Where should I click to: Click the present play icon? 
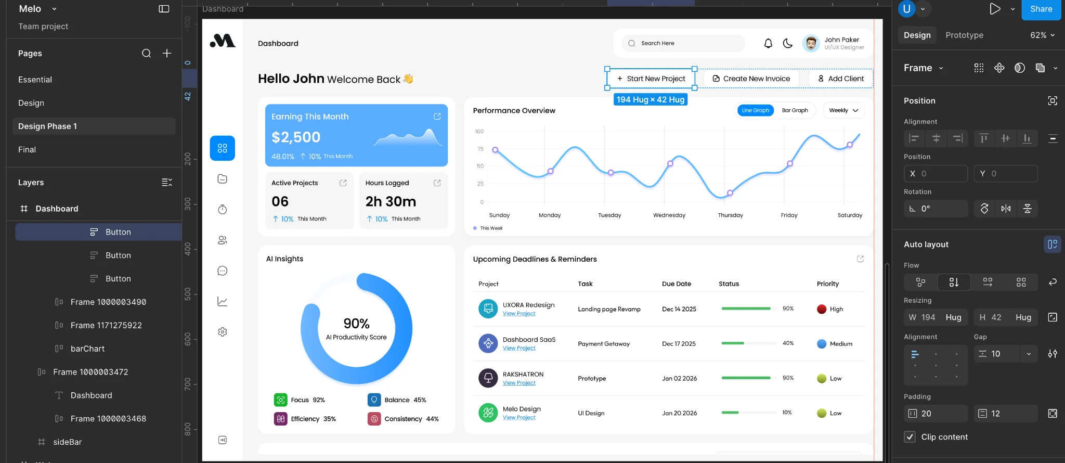[x=995, y=9]
